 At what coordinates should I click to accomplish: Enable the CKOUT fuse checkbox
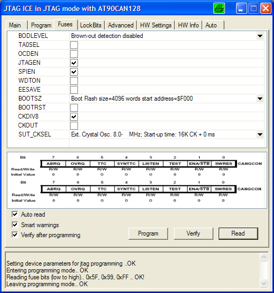(74, 126)
